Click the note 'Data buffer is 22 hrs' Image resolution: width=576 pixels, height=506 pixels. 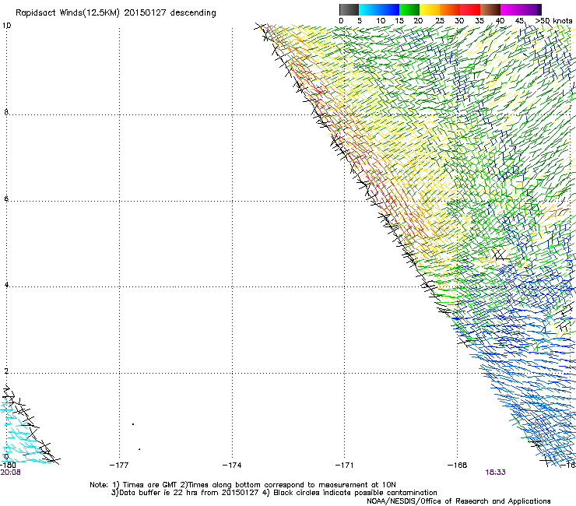tap(159, 493)
